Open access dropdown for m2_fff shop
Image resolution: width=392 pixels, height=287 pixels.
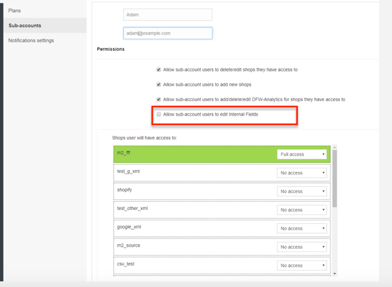302,154
